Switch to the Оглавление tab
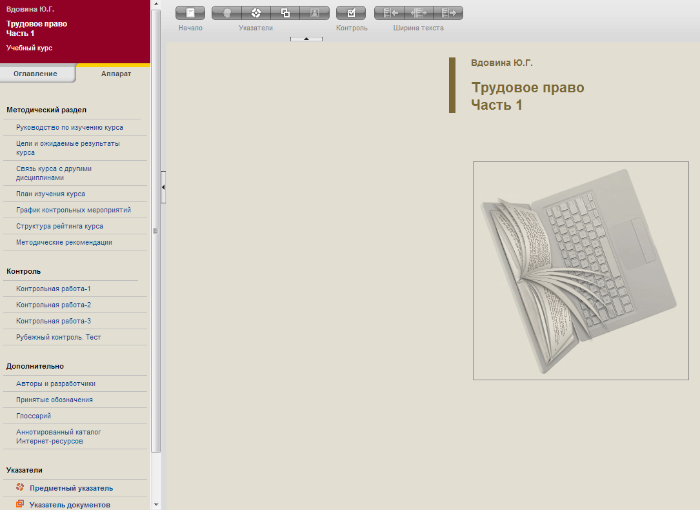Image resolution: width=700 pixels, height=510 pixels. (x=35, y=74)
